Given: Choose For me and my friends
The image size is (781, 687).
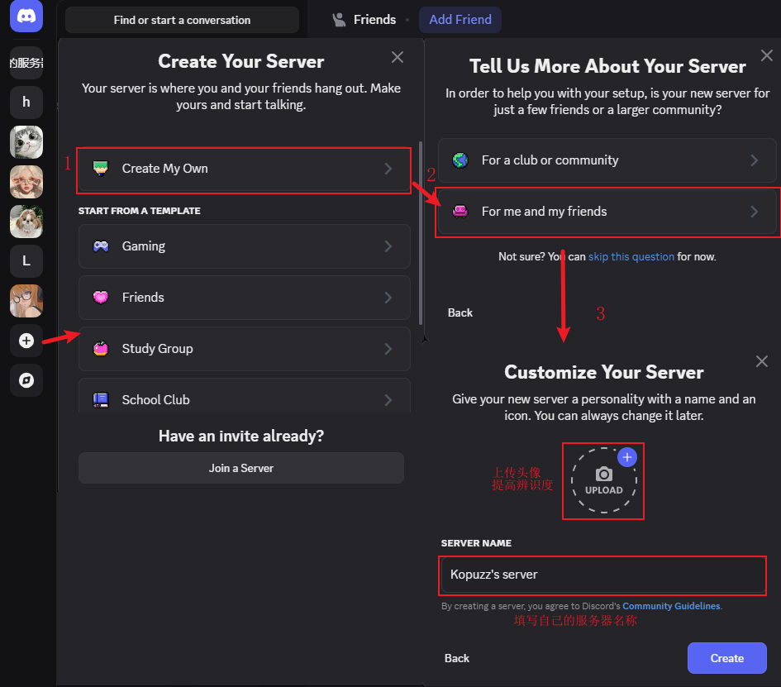Looking at the screenshot, I should [607, 212].
